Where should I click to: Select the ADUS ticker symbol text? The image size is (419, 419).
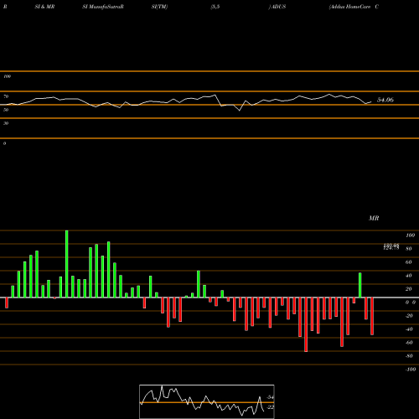tap(278, 7)
